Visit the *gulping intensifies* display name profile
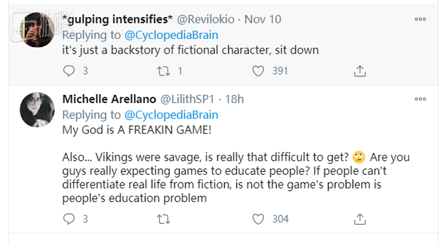 (x=111, y=19)
